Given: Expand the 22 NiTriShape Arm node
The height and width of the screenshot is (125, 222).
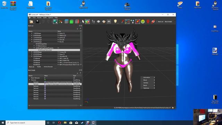Looking at the screenshot, I should click(32, 40).
